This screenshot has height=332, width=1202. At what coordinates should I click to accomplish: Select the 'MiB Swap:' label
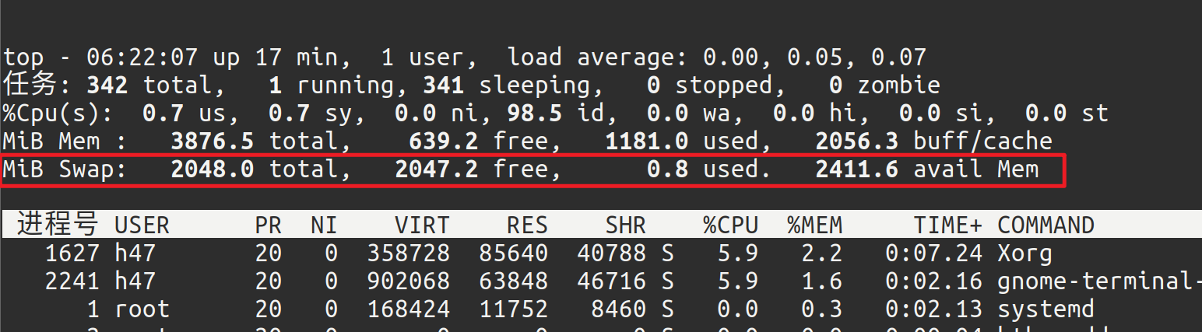point(64,169)
